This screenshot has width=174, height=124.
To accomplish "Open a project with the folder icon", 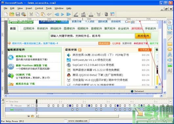I will pyautogui.click(x=12, y=14).
